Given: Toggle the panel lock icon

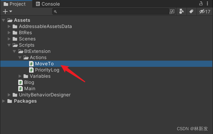Looking at the screenshot, I should pyautogui.click(x=201, y=3).
